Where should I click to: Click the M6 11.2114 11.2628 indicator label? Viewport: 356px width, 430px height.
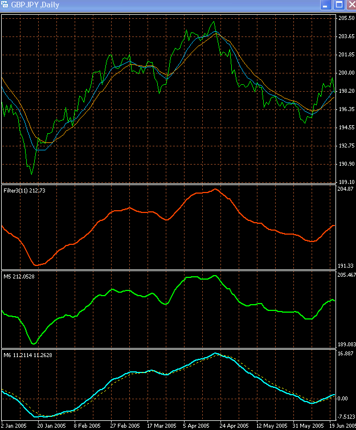point(28,355)
